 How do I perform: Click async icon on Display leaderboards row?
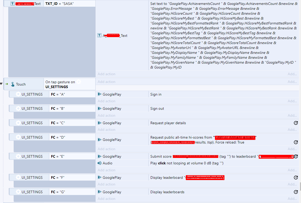point(296,192)
